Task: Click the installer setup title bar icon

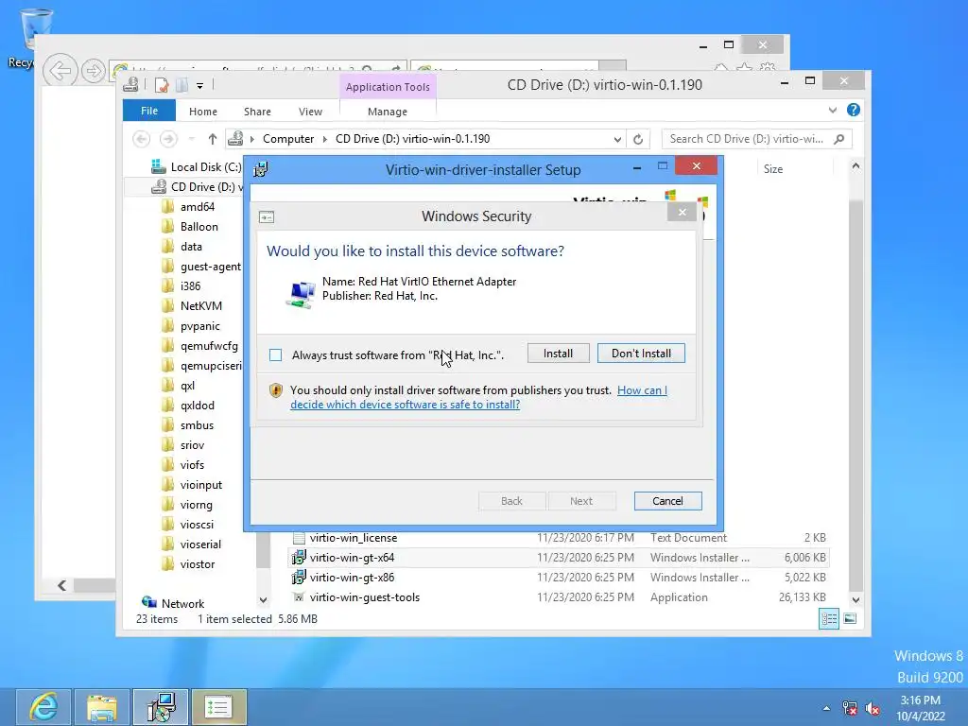Action: tap(261, 169)
